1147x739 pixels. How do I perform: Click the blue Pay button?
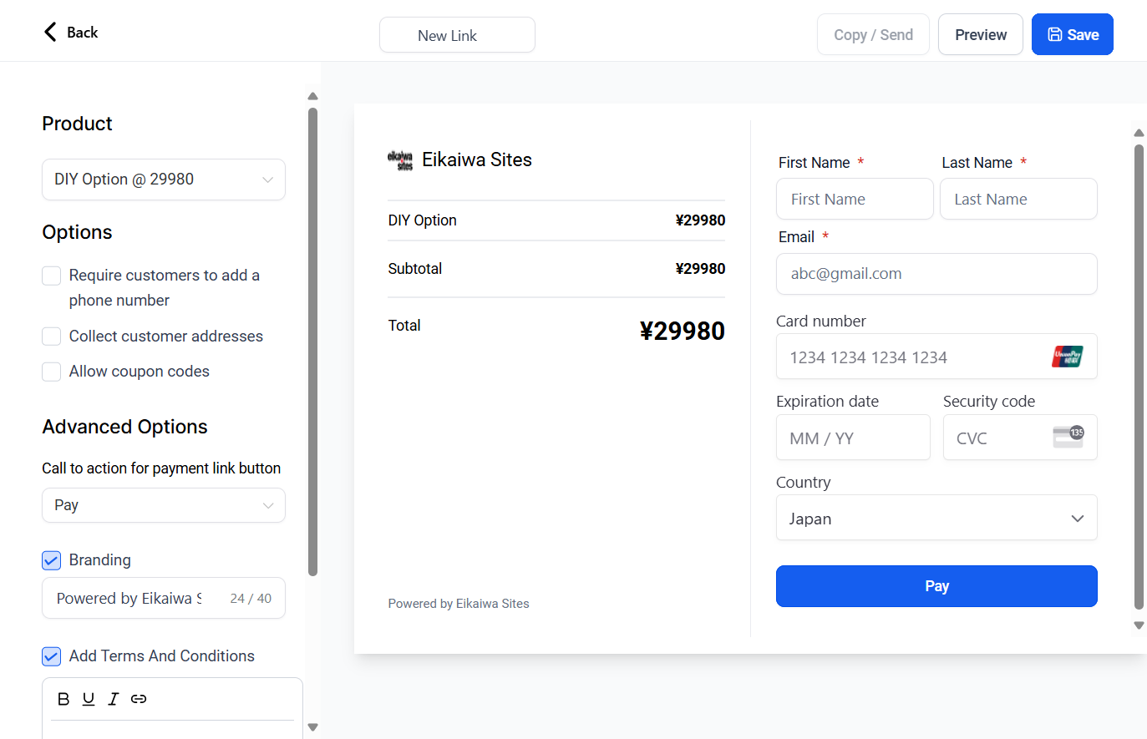tap(936, 586)
